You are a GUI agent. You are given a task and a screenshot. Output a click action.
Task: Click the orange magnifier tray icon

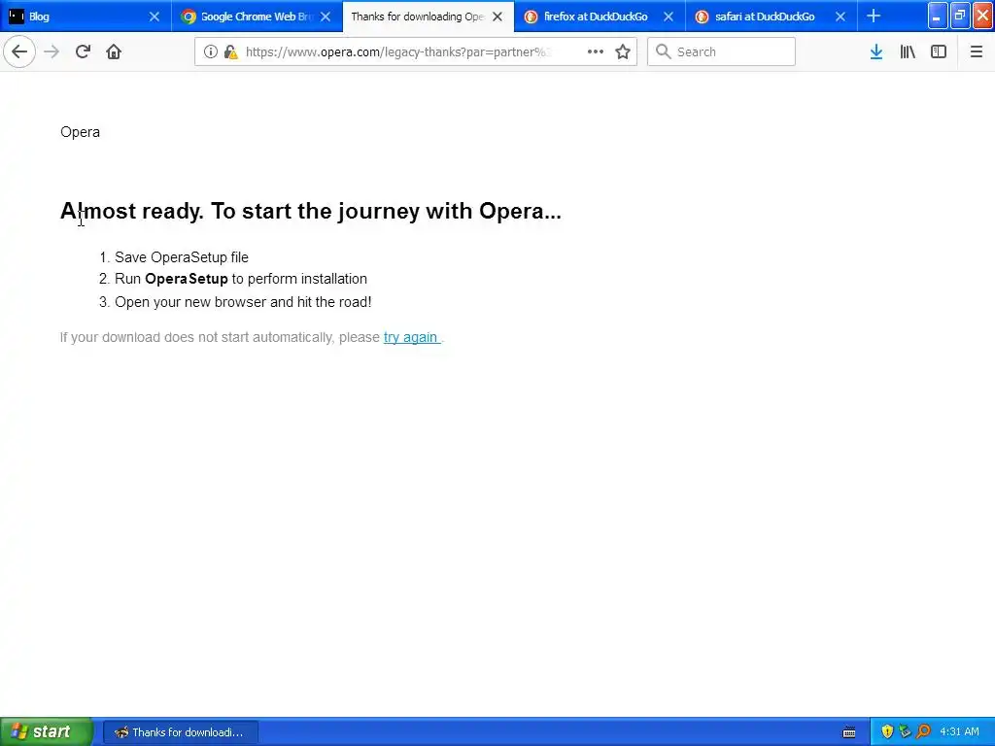pyautogui.click(x=923, y=732)
